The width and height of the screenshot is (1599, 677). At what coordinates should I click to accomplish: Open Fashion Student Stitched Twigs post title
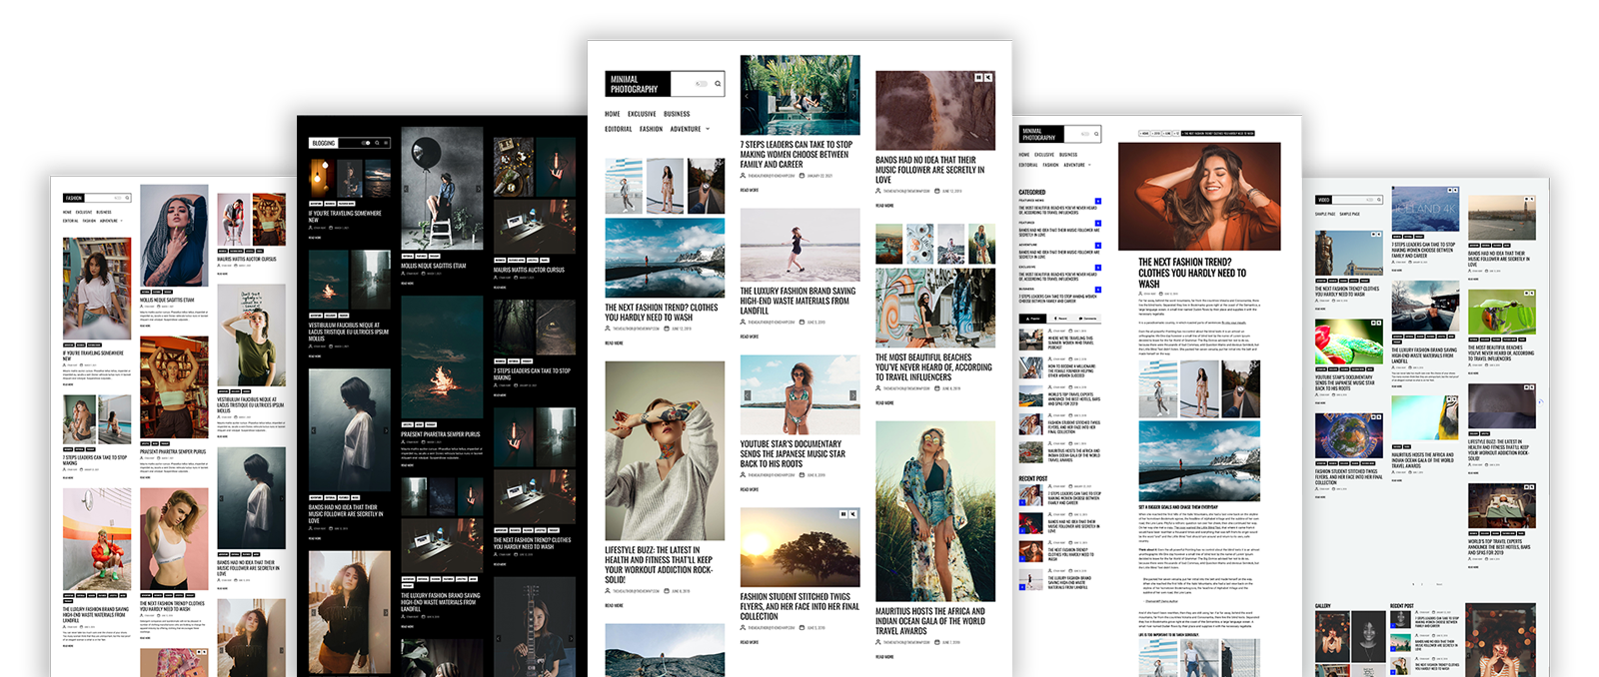point(799,606)
